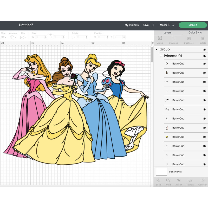208x208 pixels.
Task: Open the Contour tool
Action: point(202,182)
